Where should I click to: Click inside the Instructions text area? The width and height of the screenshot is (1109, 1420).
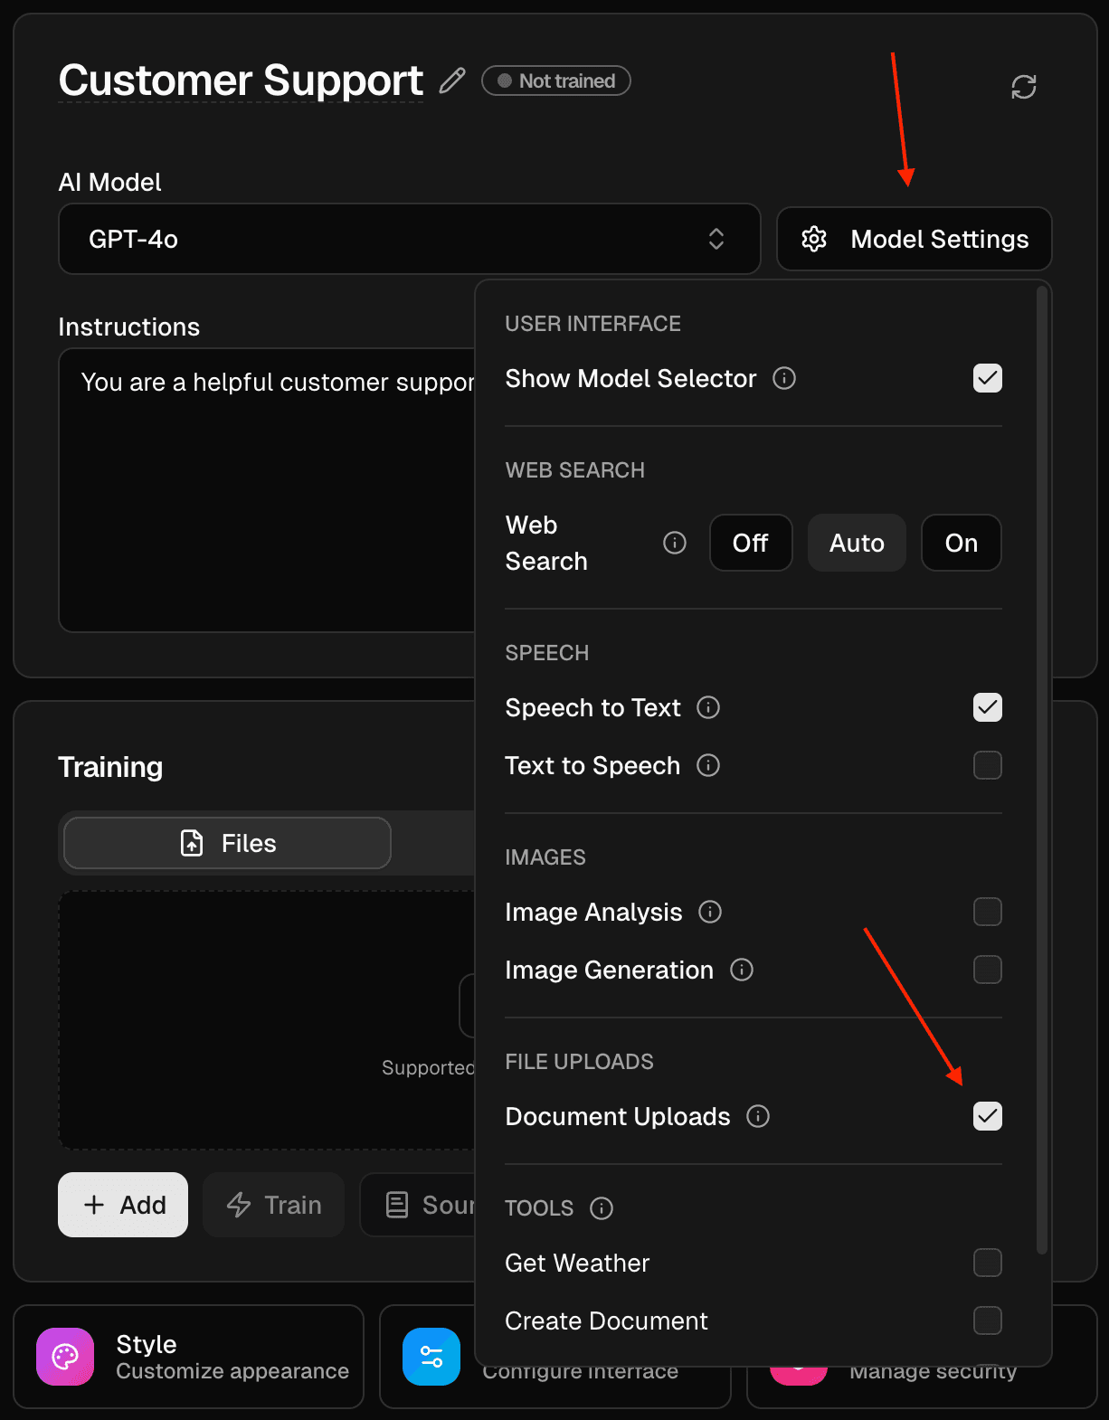coord(267,490)
